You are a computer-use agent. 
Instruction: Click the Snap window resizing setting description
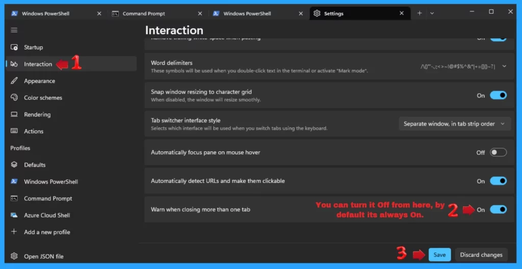pos(206,100)
